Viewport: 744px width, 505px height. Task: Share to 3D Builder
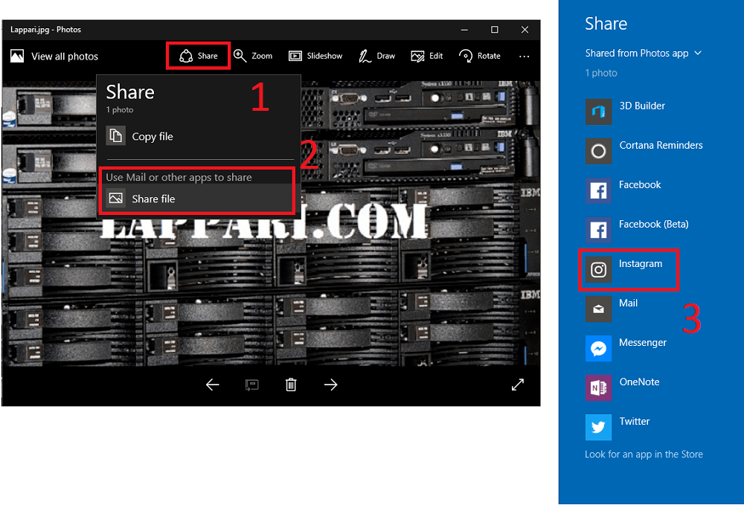tap(625, 112)
